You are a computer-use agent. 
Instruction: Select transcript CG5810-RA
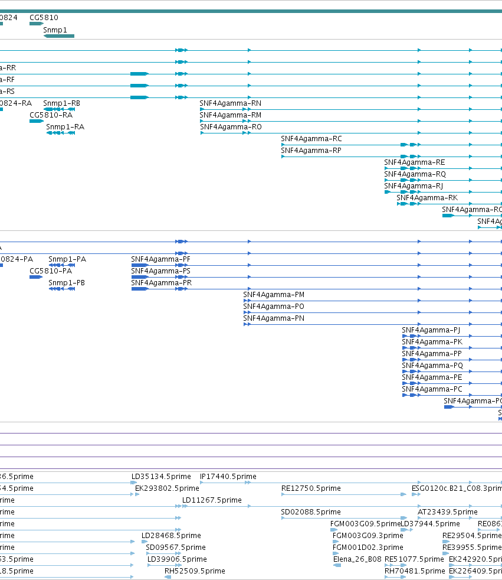(x=51, y=115)
